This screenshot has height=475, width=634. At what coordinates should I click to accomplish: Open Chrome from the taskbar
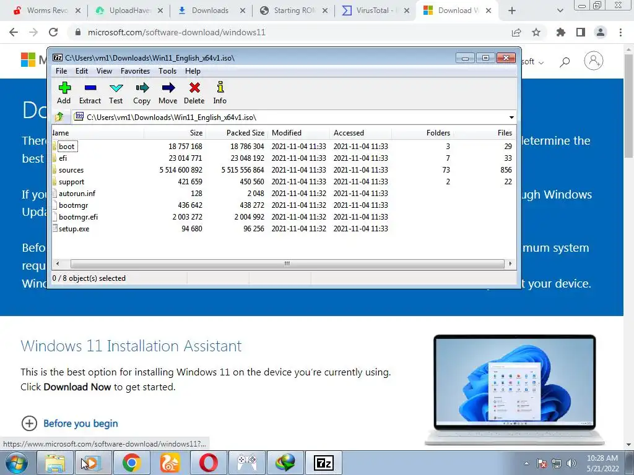[132, 463]
